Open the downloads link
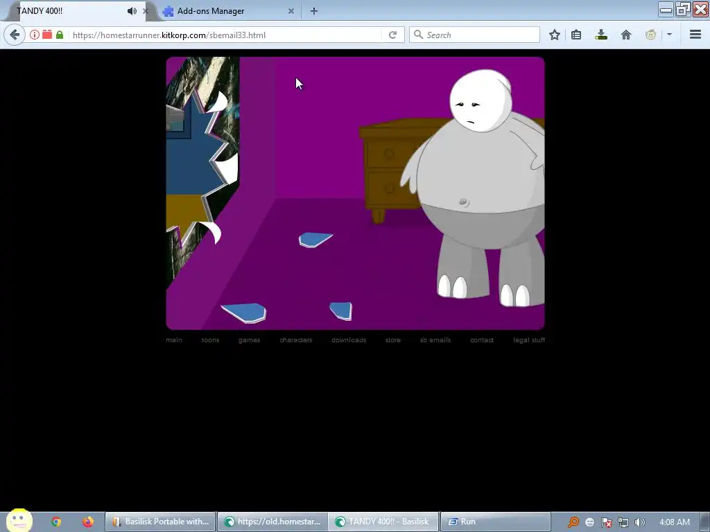 (349, 340)
